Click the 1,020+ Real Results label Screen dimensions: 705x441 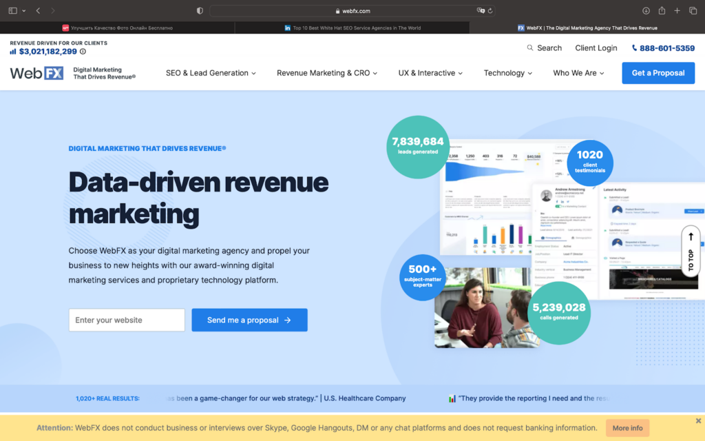[107, 398]
